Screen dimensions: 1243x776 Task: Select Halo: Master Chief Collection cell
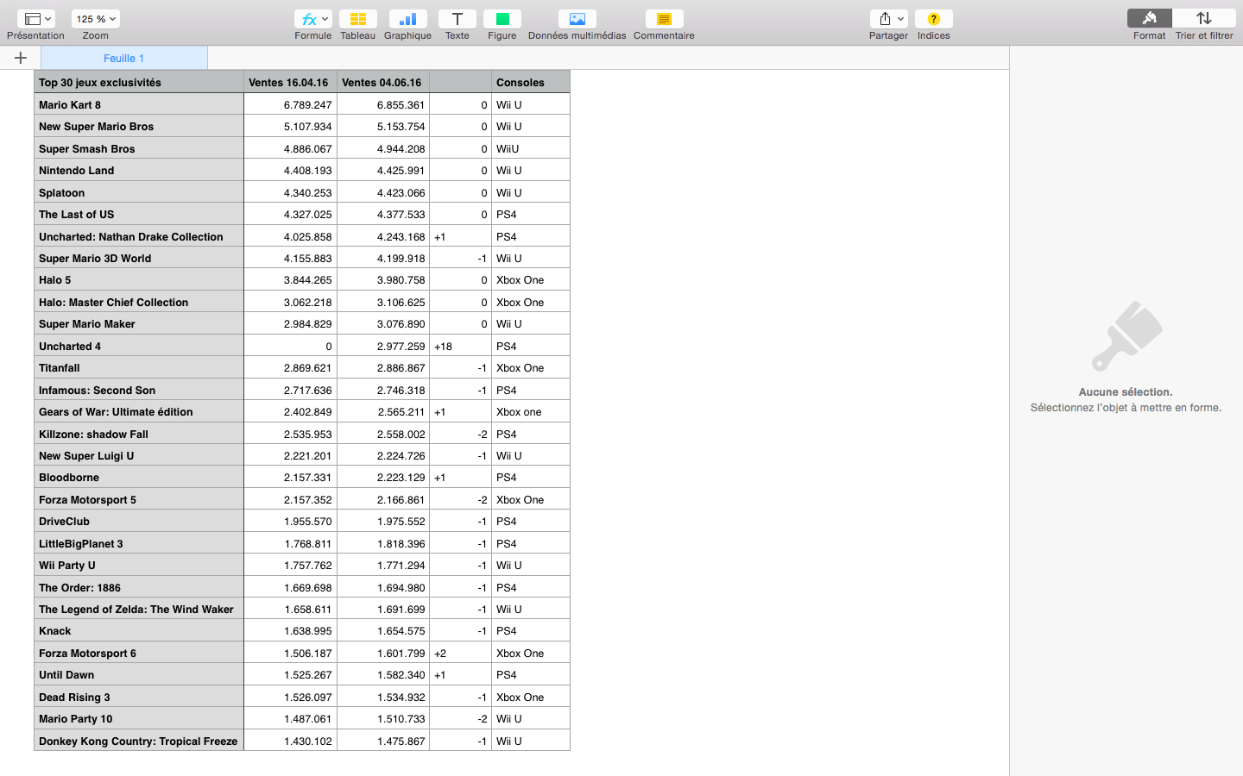point(139,302)
